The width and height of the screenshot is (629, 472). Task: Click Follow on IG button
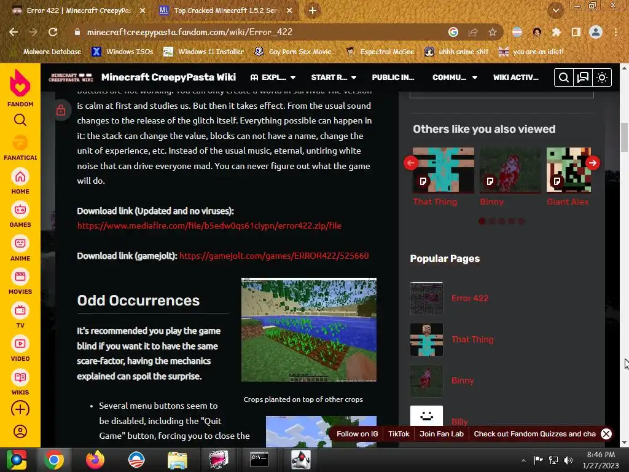(x=357, y=434)
